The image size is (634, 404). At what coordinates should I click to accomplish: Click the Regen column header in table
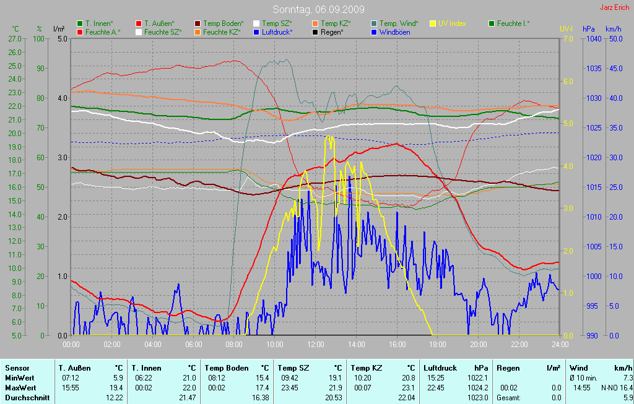(508, 368)
